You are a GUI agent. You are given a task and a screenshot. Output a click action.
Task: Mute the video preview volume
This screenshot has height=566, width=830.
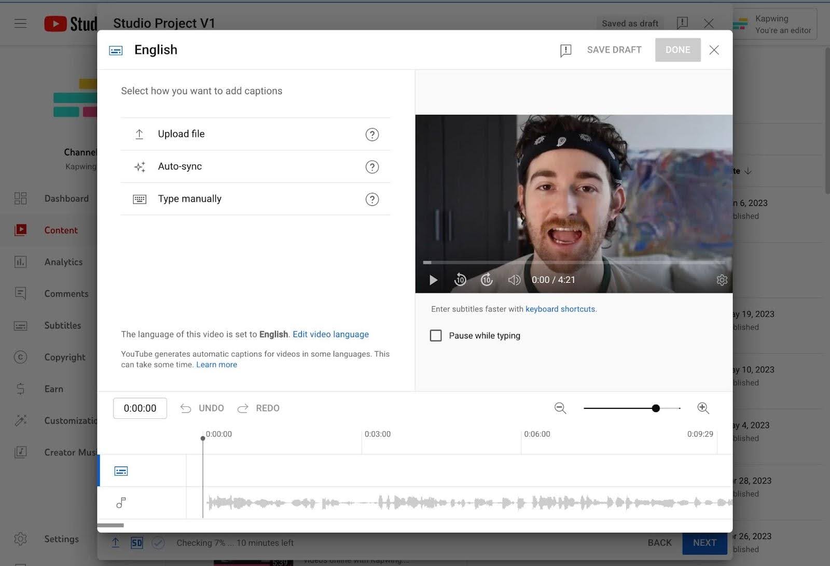[x=514, y=280]
